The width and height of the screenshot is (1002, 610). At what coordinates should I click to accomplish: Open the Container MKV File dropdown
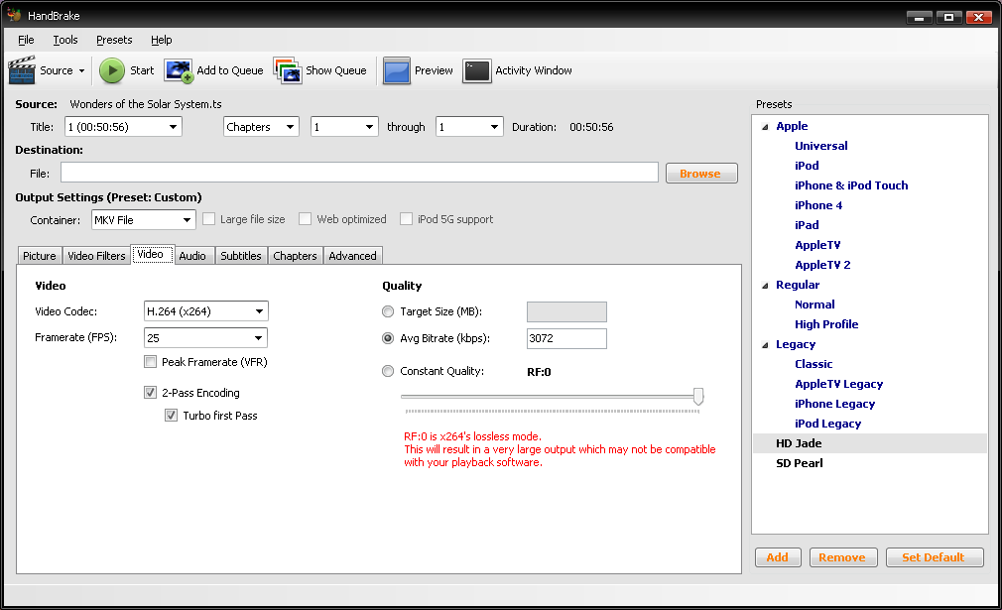143,220
